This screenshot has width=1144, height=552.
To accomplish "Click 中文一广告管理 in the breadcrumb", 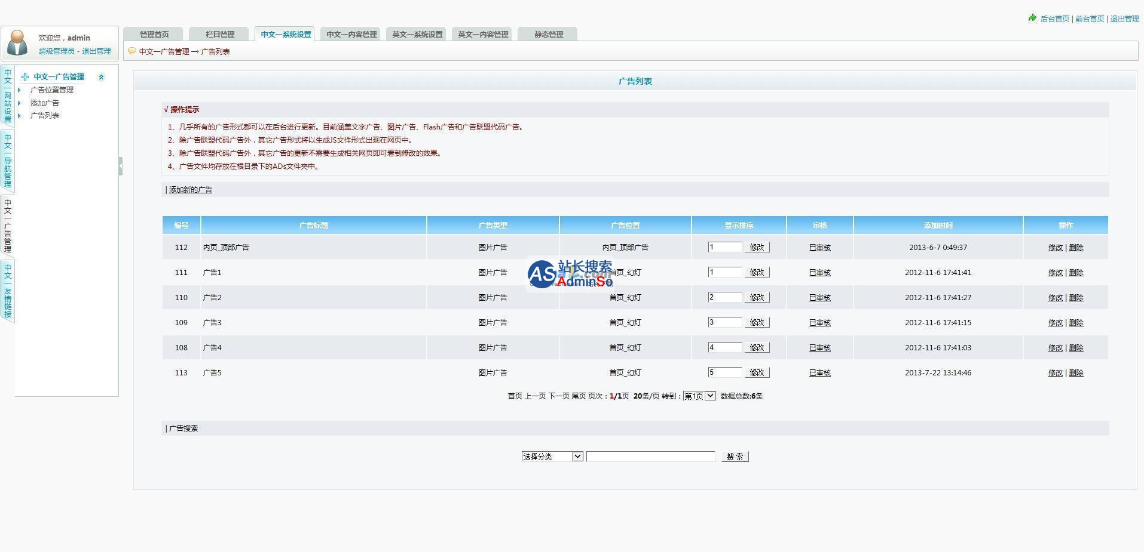I will [164, 52].
